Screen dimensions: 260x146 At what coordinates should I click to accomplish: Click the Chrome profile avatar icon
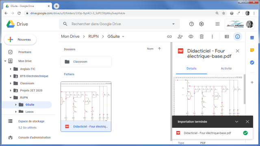coord(247,13)
